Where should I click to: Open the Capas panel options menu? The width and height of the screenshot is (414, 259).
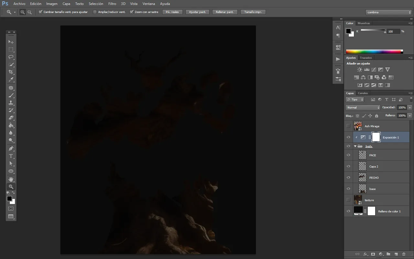tap(411, 93)
